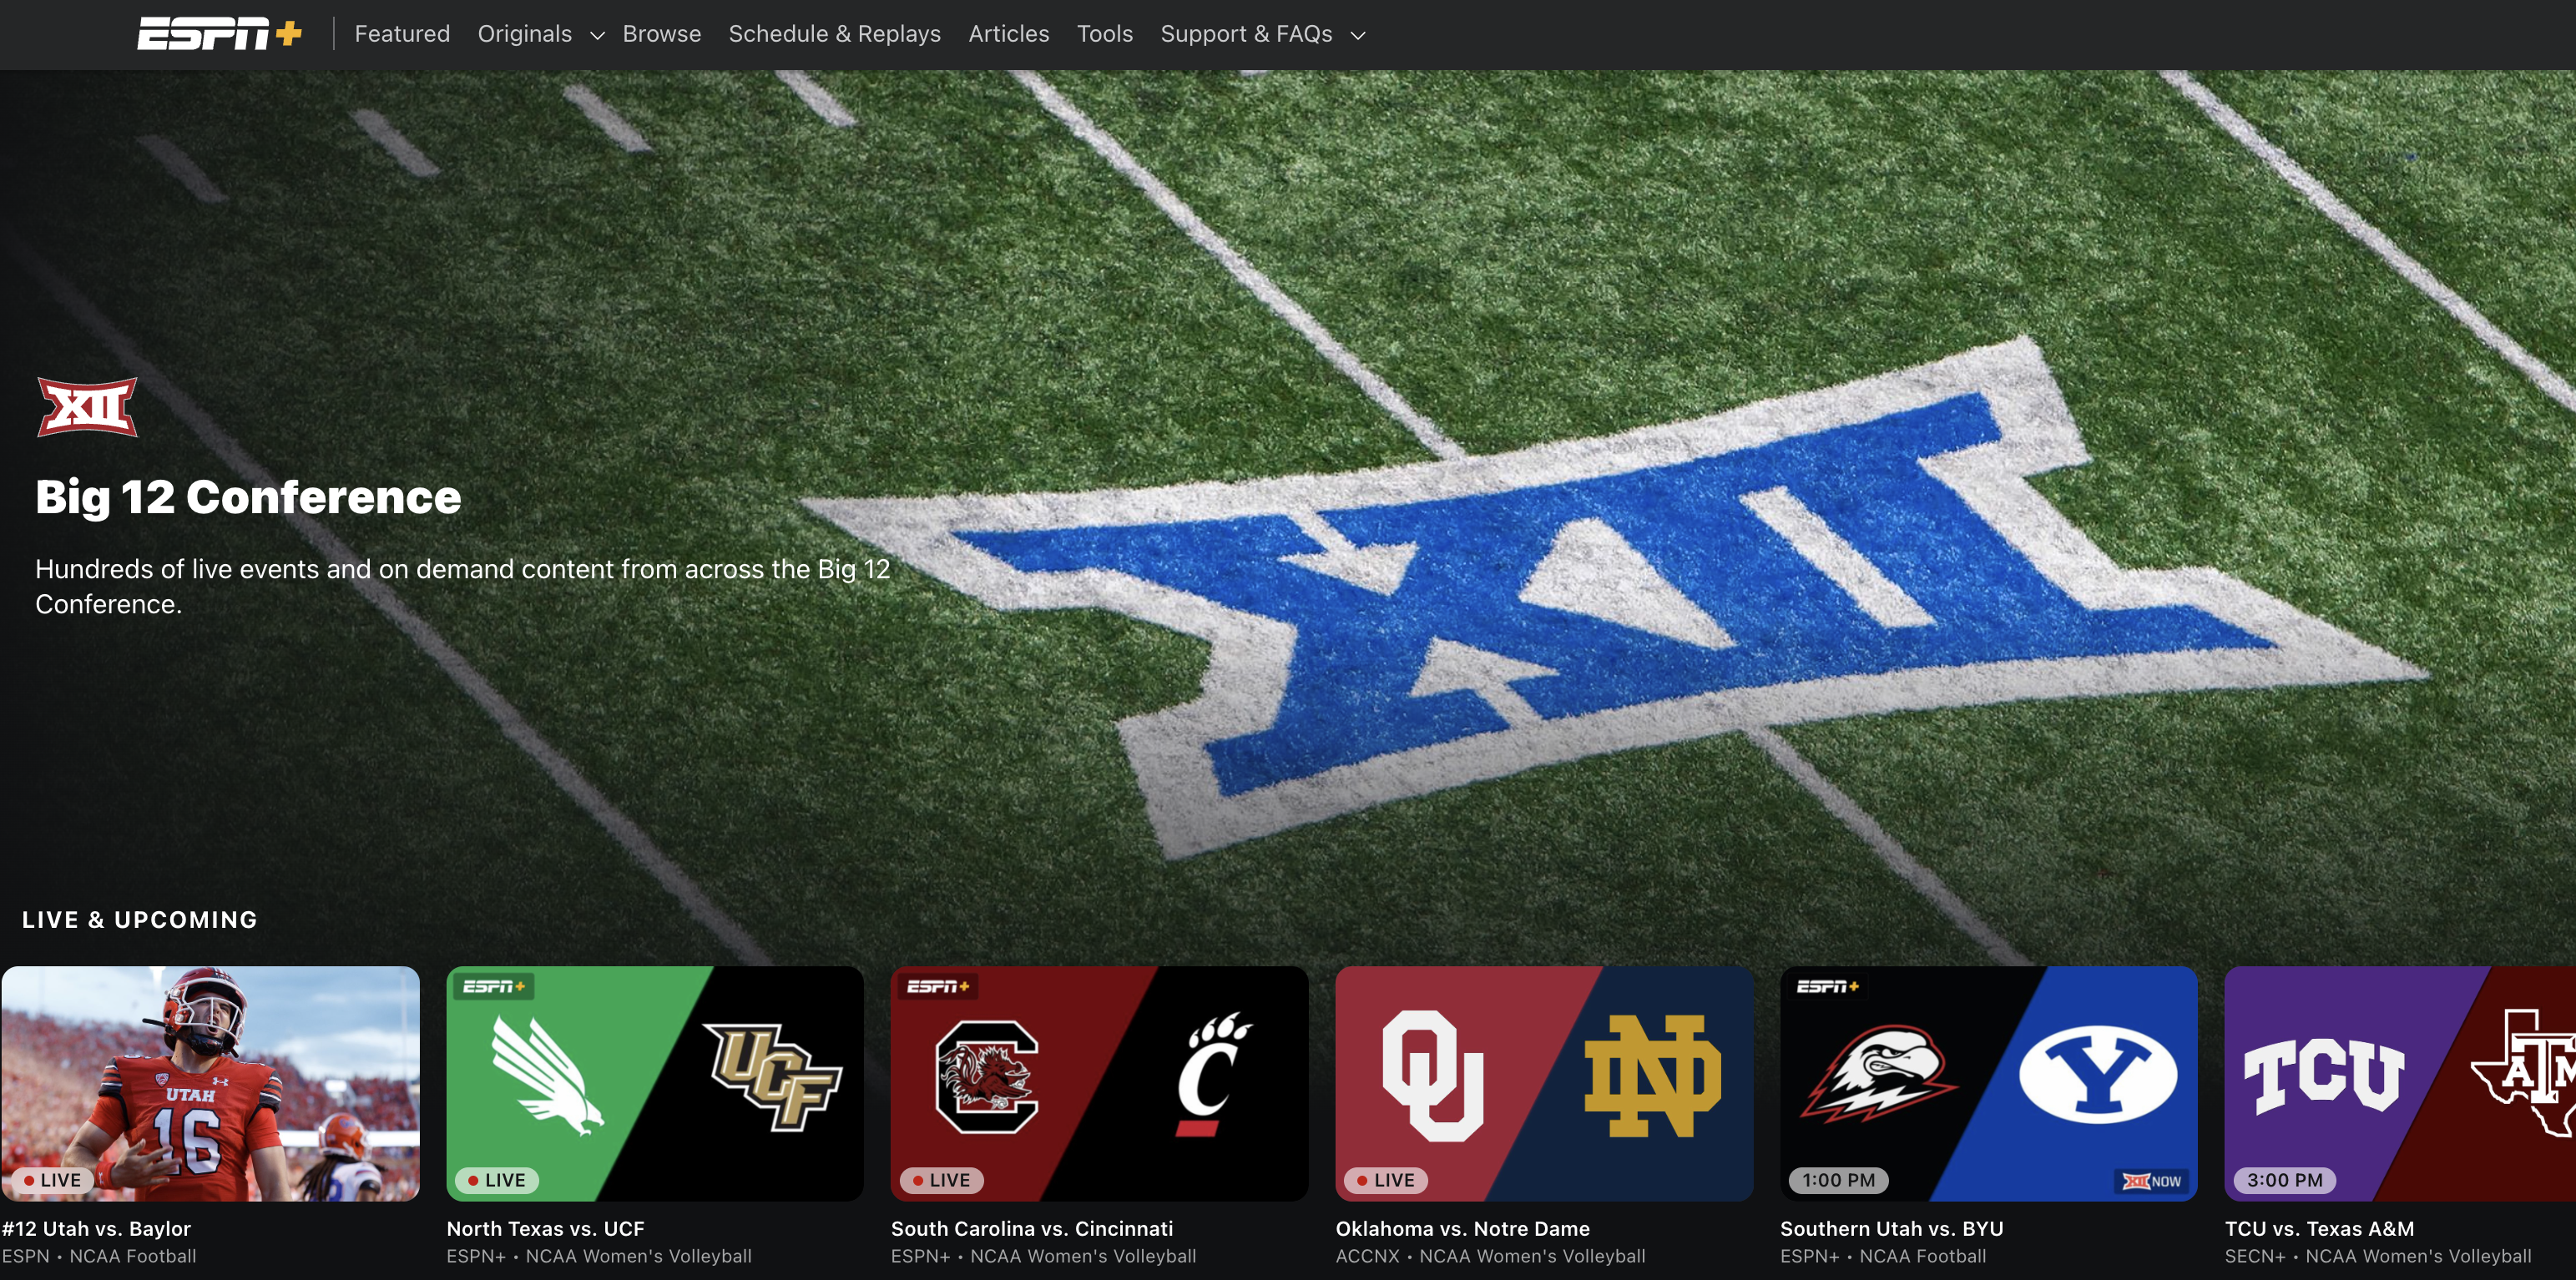Screen dimensions: 2576x1280
Task: Click the XII NOW badge on BYU card
Action: [2151, 1181]
